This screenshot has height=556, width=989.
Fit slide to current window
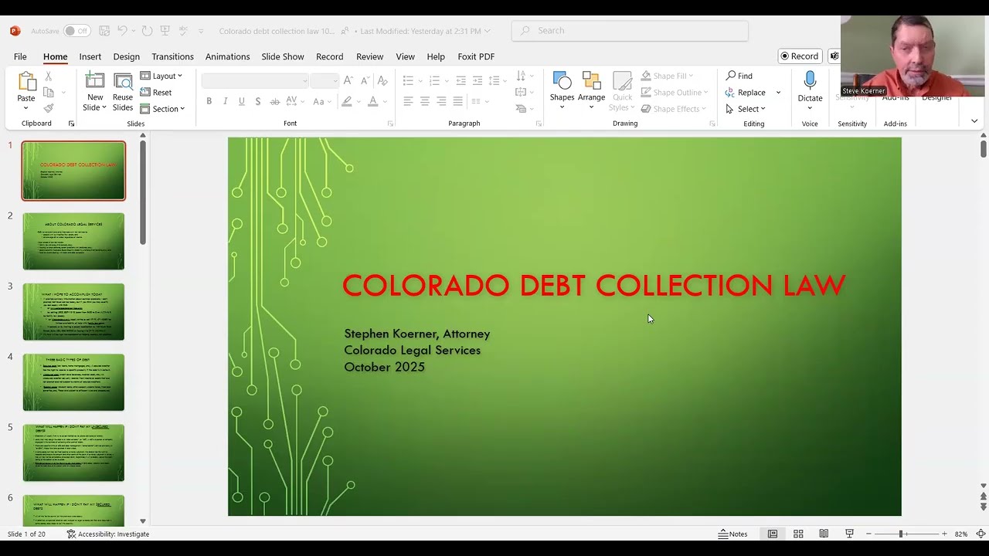click(981, 534)
